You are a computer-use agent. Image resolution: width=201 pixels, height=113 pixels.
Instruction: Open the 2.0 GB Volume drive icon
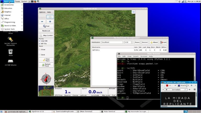pos(10,63)
